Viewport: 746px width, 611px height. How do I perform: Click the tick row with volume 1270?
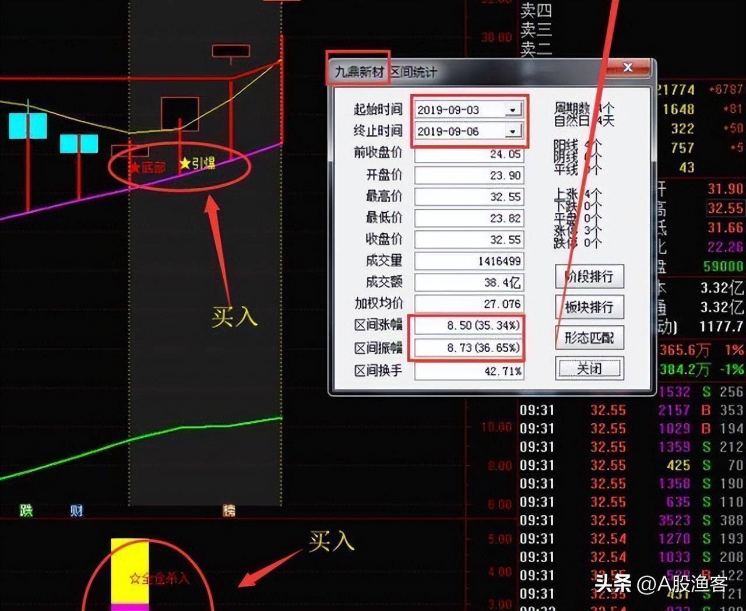pyautogui.click(x=632, y=539)
